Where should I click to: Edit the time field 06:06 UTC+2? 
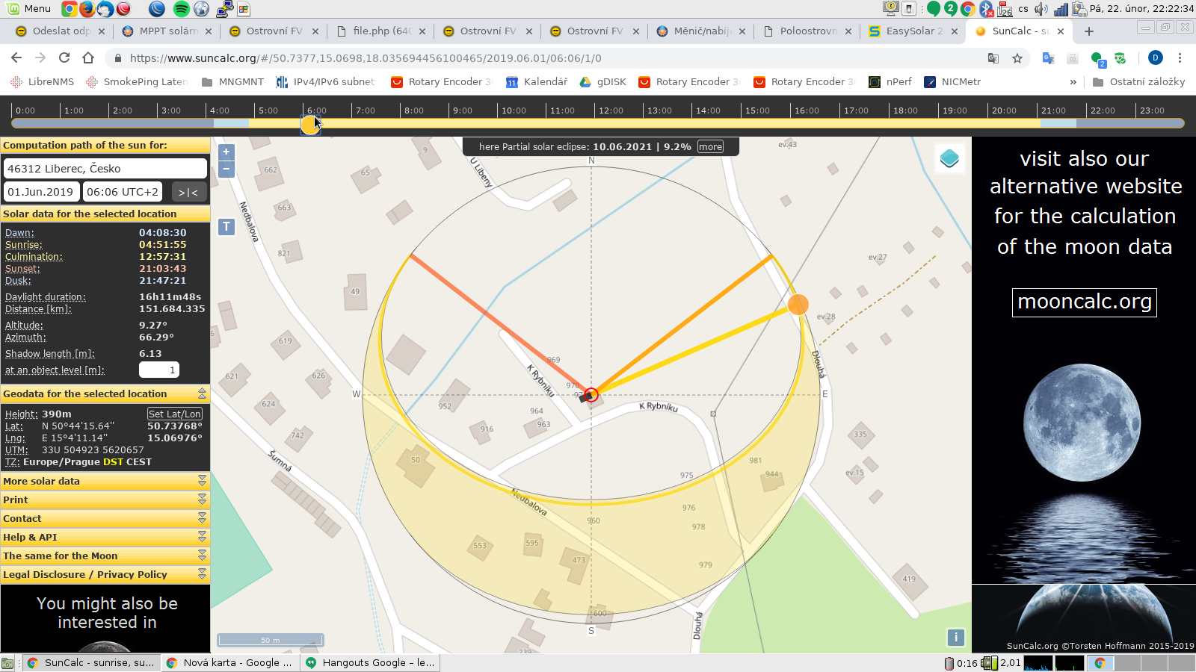(x=123, y=192)
